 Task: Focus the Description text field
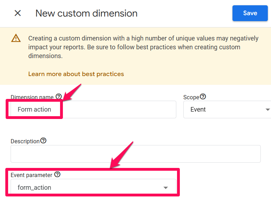pos(136,154)
